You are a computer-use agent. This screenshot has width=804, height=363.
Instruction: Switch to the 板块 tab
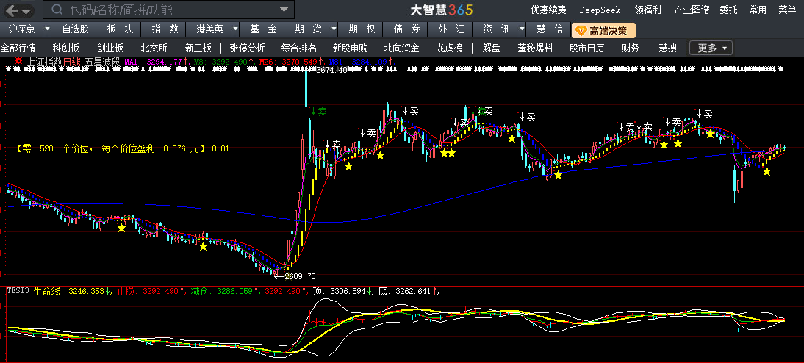(120, 29)
